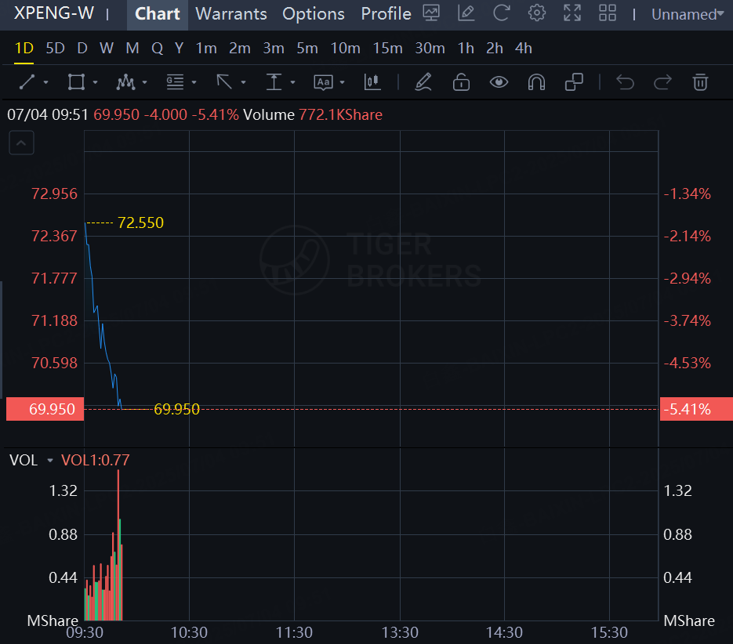This screenshot has width=733, height=644.
Task: Switch to monthly M period
Action: coord(132,48)
